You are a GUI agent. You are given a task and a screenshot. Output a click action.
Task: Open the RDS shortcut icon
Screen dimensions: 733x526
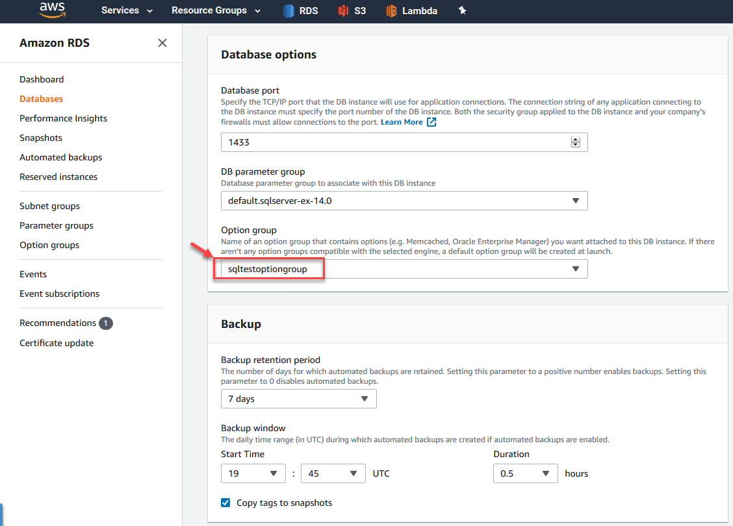289,11
